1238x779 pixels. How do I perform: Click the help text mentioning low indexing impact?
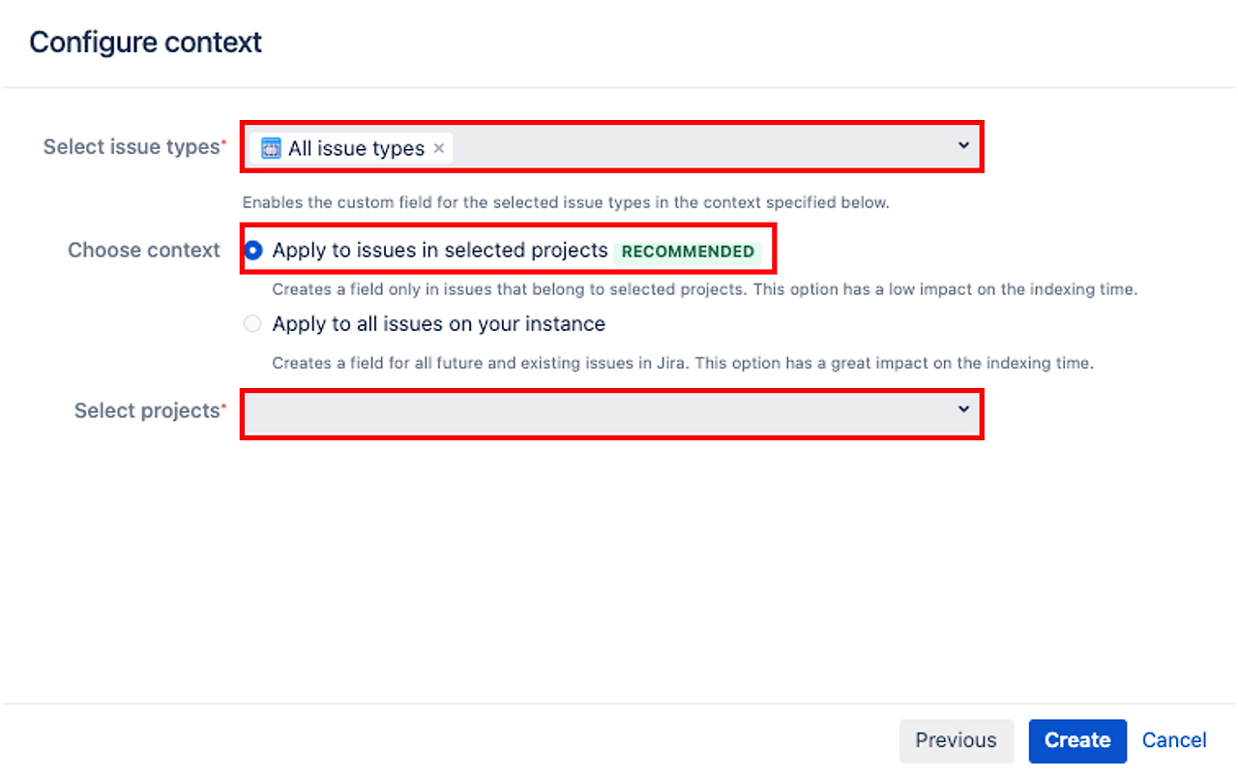(x=704, y=289)
